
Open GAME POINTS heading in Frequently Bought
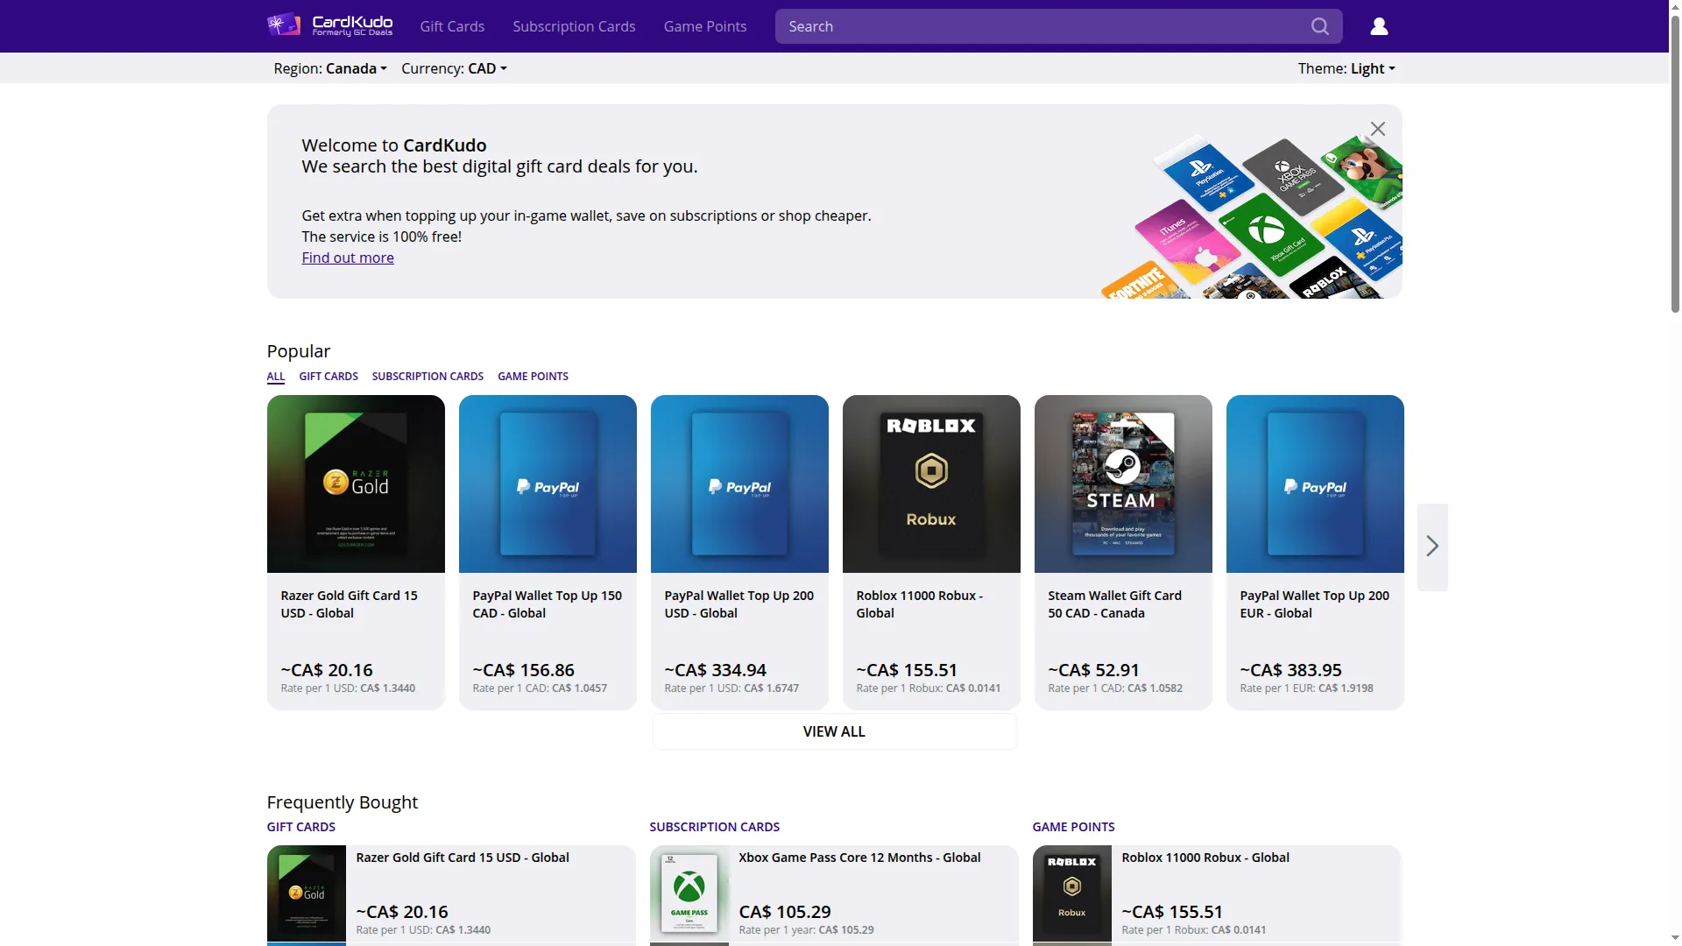pos(1073,827)
